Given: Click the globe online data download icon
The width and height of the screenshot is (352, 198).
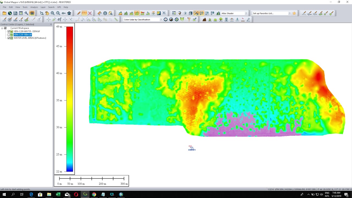Looking at the screenshot, I should (10, 13).
